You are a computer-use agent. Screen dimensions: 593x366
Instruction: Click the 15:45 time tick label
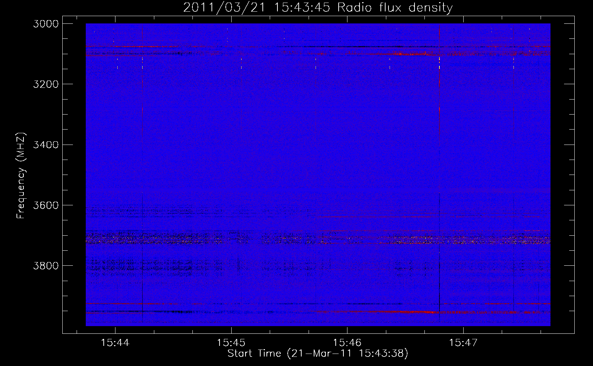[231, 343]
